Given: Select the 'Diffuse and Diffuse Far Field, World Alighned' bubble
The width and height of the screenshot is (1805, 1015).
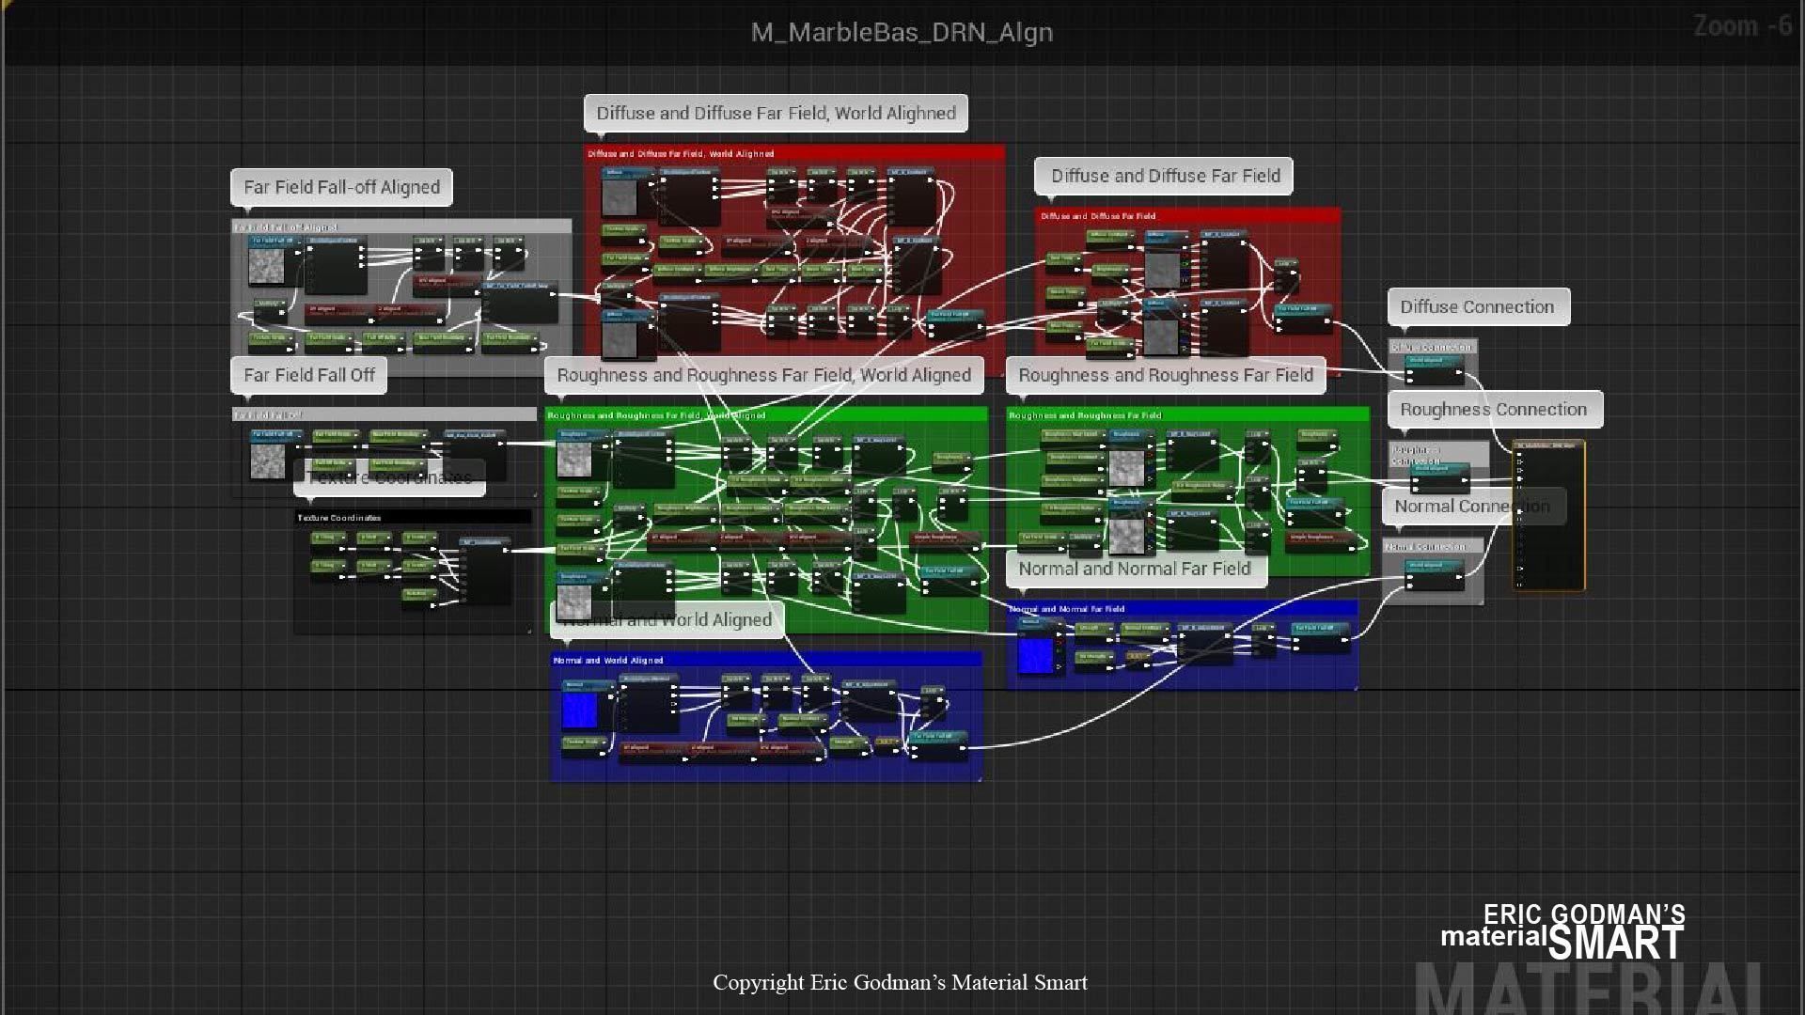Looking at the screenshot, I should coord(776,114).
